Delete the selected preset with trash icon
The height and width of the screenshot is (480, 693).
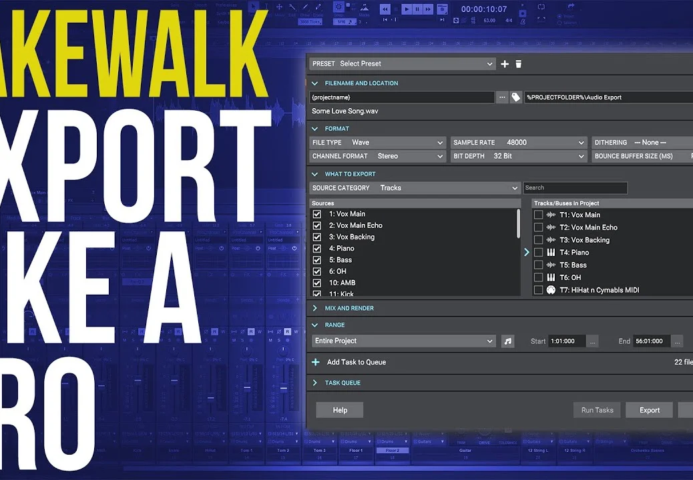point(519,64)
